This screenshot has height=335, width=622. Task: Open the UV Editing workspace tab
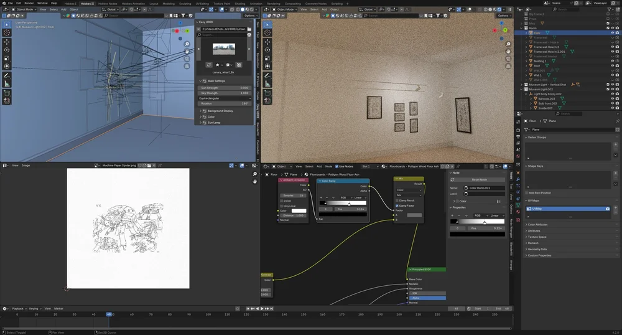(202, 4)
